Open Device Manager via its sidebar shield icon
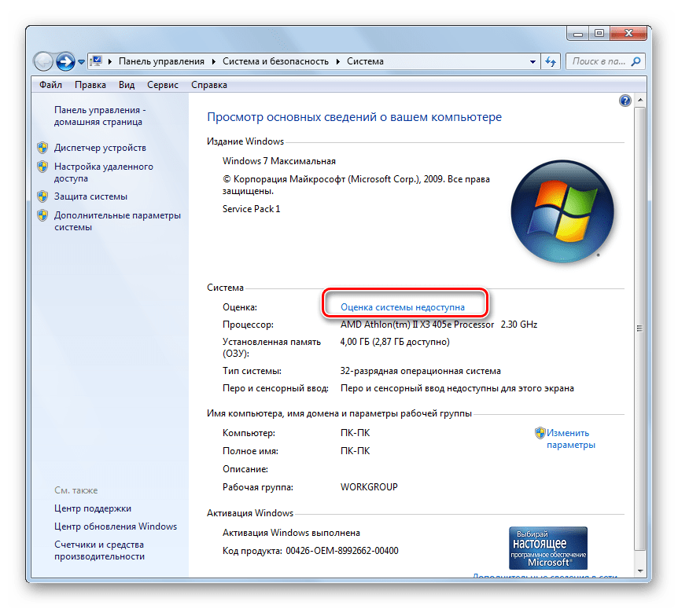Viewport: 678px width, 609px height. [42, 147]
